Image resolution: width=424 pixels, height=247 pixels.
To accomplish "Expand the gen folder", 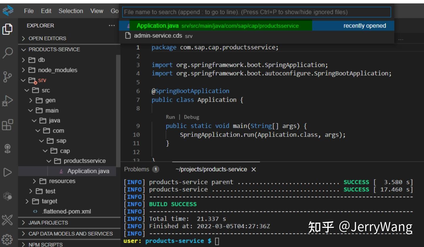I will [67, 100].
